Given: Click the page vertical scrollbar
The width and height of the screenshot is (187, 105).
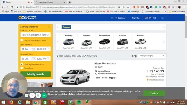Looking at the screenshot, I should click(x=186, y=27).
